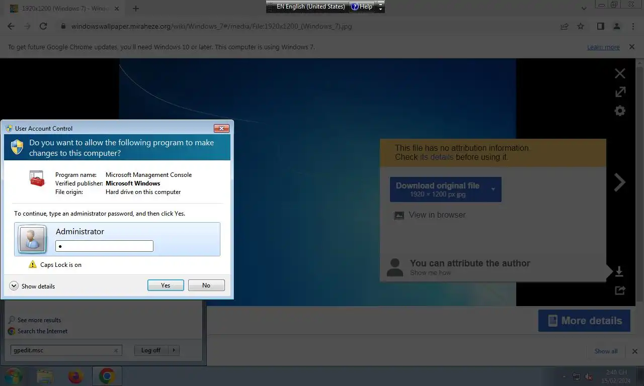644x386 pixels.
Task: Open Chrome tab search chevron
Action: pos(584,9)
